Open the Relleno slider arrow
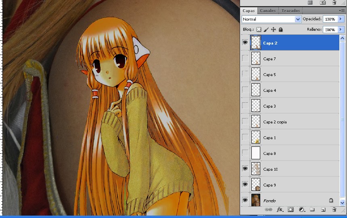This screenshot has height=218, width=347. point(341,29)
